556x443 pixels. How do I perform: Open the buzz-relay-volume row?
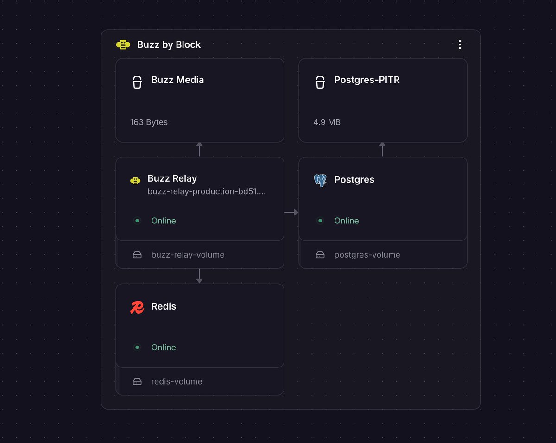200,254
